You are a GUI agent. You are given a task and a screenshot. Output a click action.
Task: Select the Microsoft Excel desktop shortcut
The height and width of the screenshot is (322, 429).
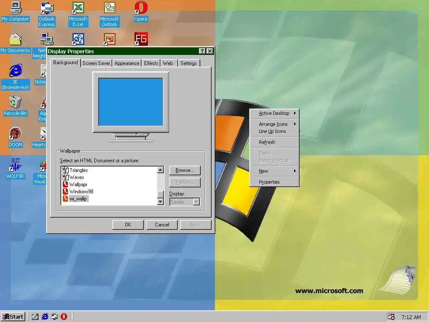pyautogui.click(x=78, y=14)
